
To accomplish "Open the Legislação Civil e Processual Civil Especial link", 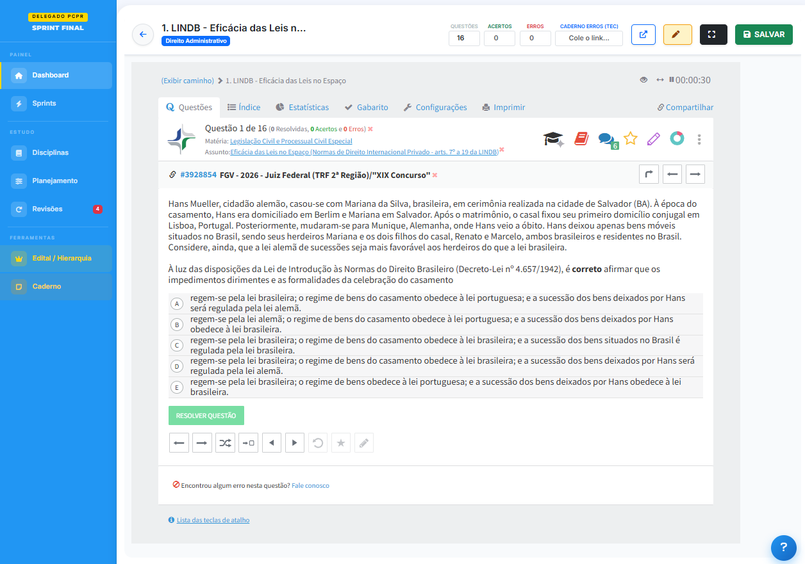I will [291, 141].
